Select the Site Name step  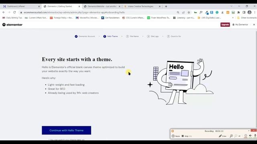coord(132,36)
